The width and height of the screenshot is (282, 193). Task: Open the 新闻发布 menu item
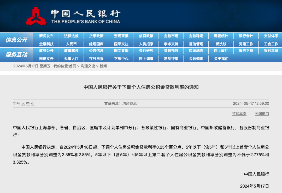coord(46,36)
